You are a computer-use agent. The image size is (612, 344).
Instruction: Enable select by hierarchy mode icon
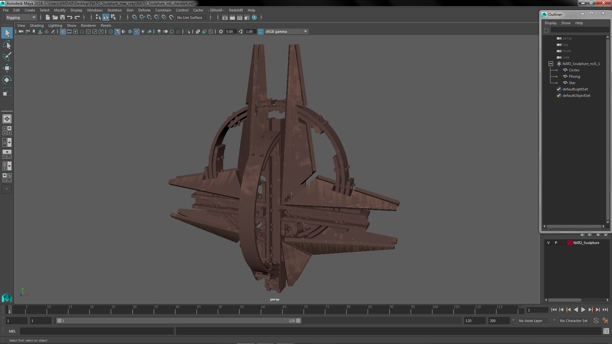tap(98, 18)
